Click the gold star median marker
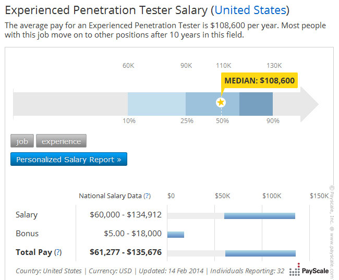Image resolution: width=339 pixels, height=280 pixels. [x=221, y=102]
